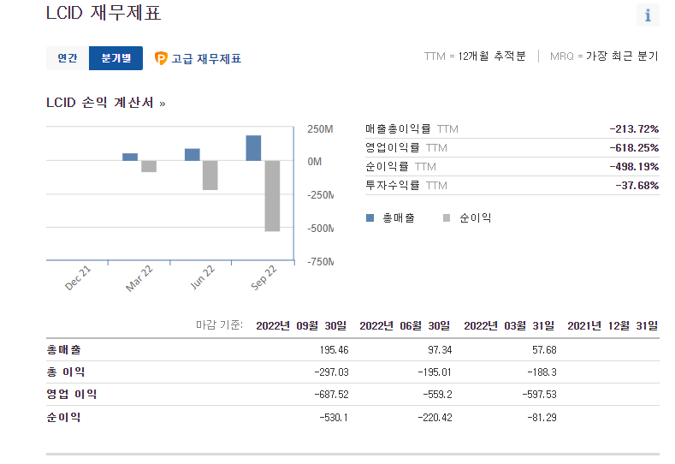Click the 총 이익 table row label
This screenshot has width=675, height=464.
point(66,372)
